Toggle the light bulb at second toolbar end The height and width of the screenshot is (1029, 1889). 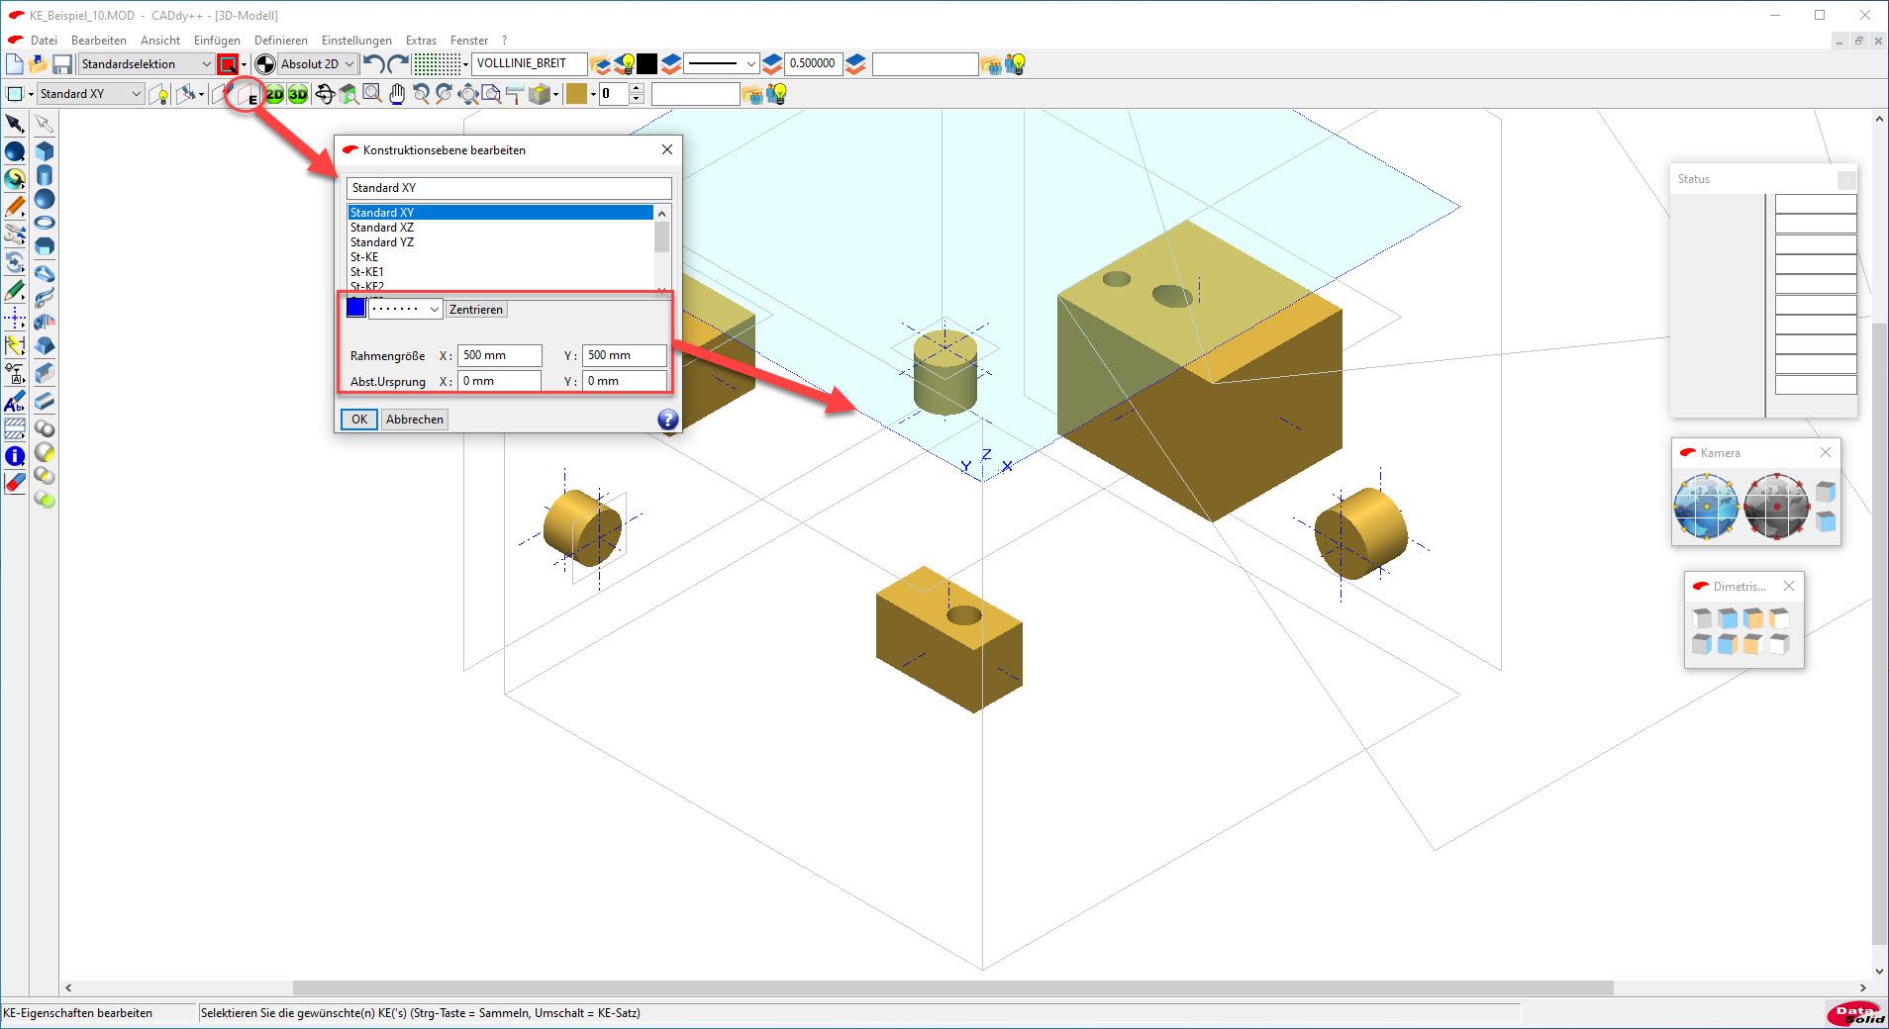coord(777,94)
